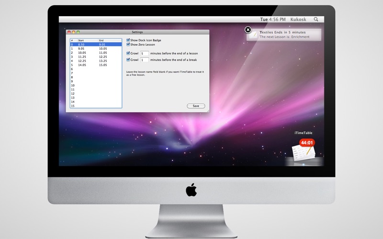Screen dimensions: 383x239
Task: Zoom Settings window with green button
Action: tap(78, 32)
